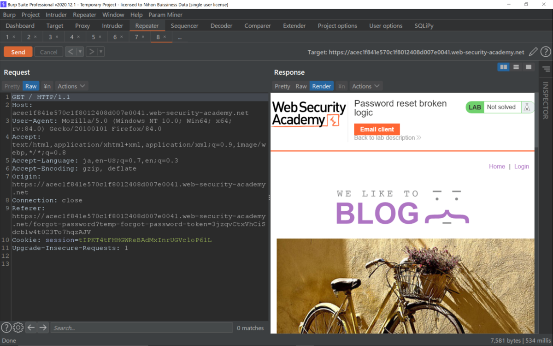Open the Window menu
553x346 pixels.
(113, 15)
